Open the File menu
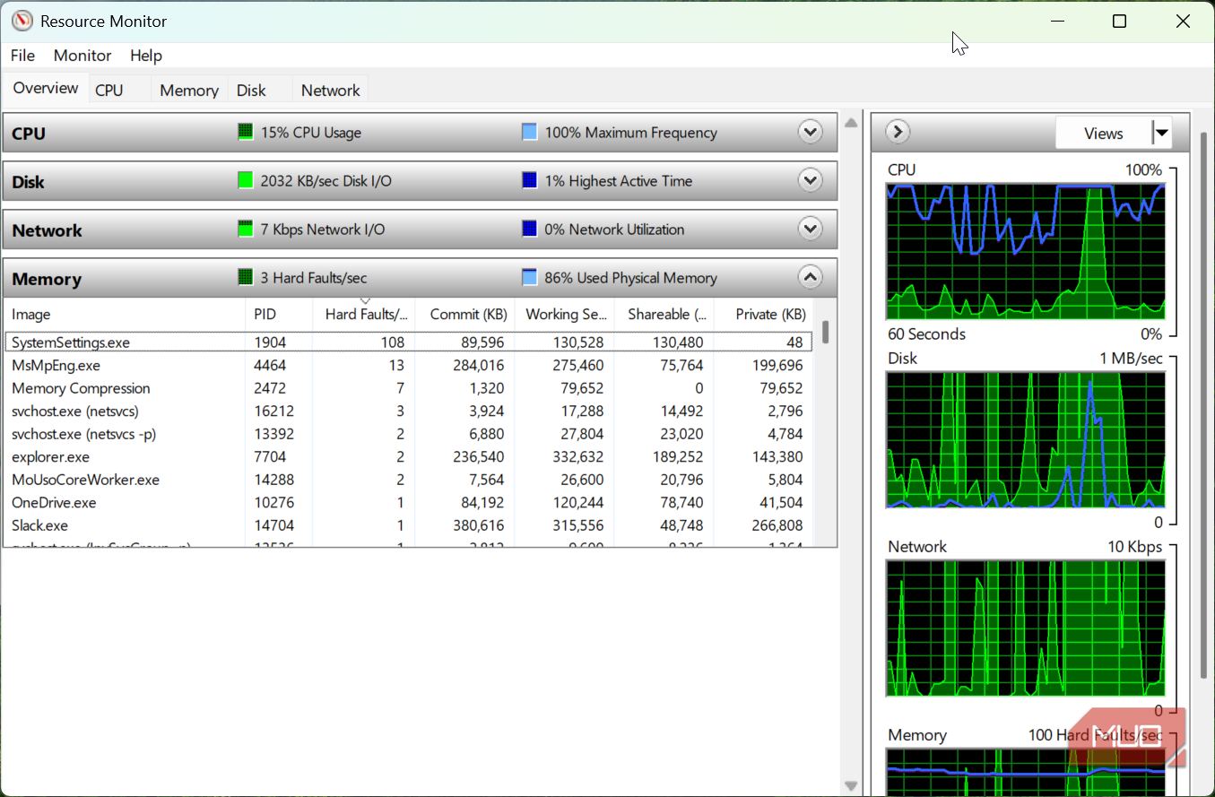The height and width of the screenshot is (797, 1215). point(23,56)
